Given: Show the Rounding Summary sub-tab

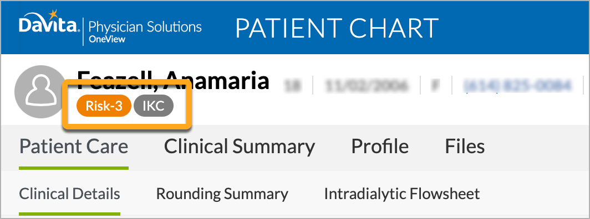Looking at the screenshot, I should pos(222,194).
